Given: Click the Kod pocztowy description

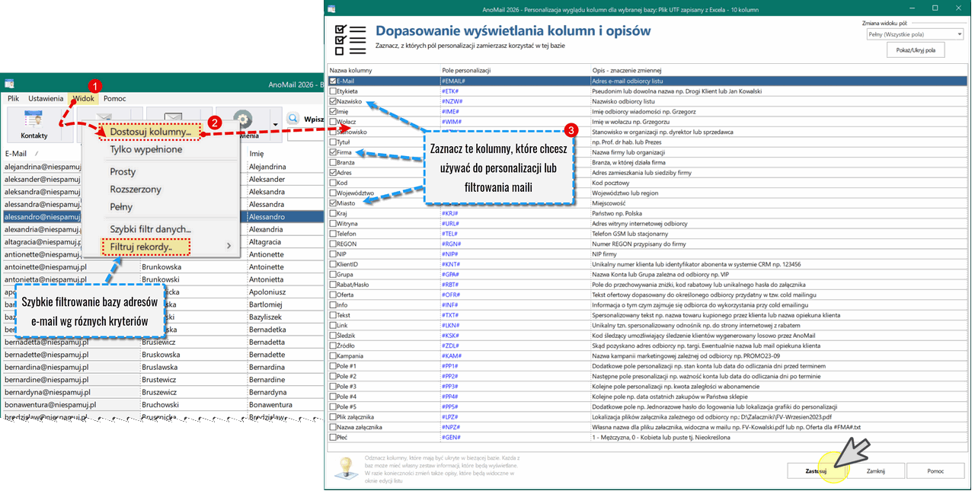Looking at the screenshot, I should pos(610,183).
